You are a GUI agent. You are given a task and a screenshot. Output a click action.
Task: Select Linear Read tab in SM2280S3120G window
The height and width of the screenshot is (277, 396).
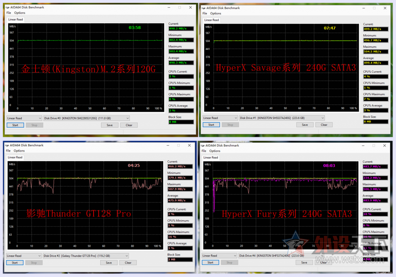[x=15, y=19]
